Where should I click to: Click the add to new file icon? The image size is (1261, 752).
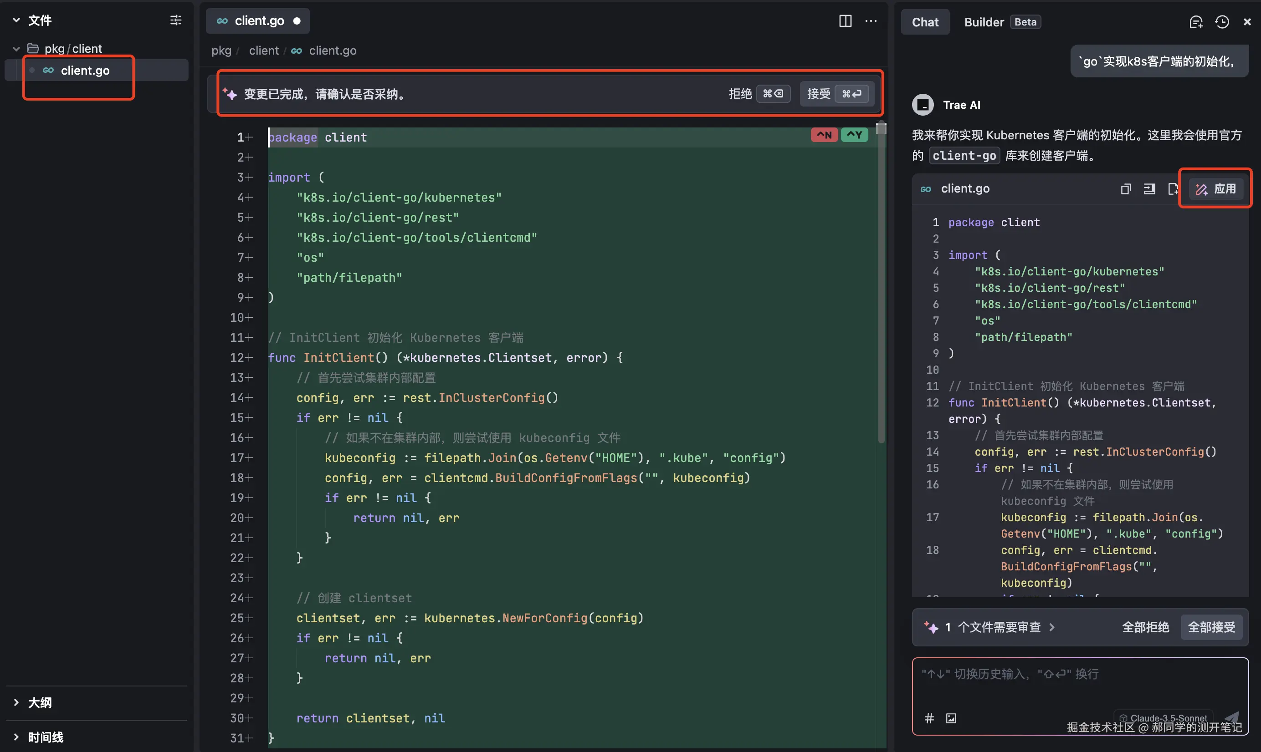[x=1172, y=189]
